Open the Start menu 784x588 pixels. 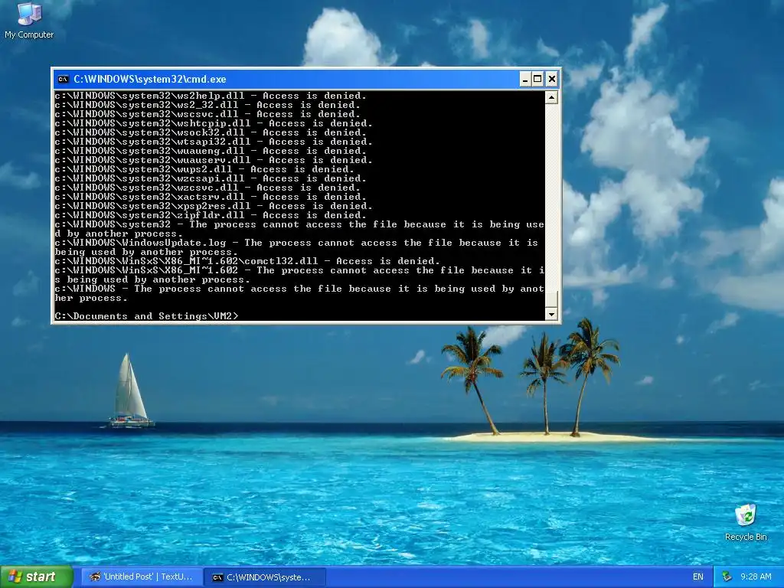point(37,577)
